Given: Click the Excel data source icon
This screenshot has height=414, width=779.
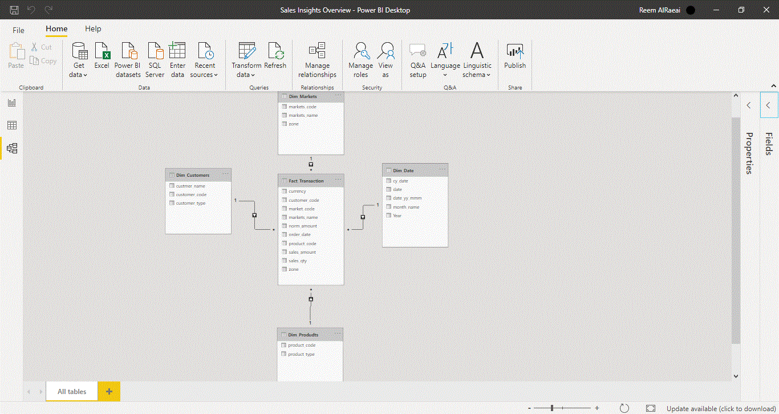Looking at the screenshot, I should tap(102, 57).
